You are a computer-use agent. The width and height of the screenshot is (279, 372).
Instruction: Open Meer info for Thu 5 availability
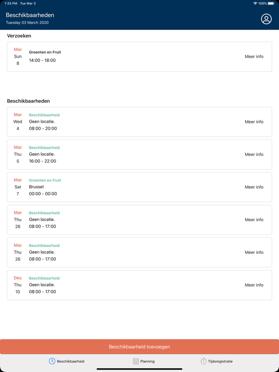[x=254, y=155]
